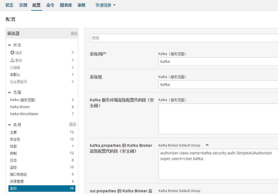The image size is (278, 194).
Task: Go to the 审核 tab
Action: [82, 5]
